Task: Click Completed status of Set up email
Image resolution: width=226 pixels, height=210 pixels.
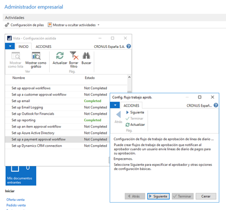Action: (93, 101)
